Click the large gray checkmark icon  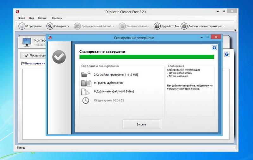tap(59, 57)
